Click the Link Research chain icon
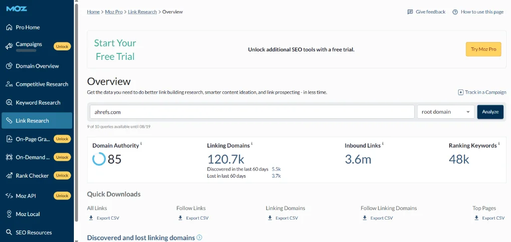 pos(9,121)
